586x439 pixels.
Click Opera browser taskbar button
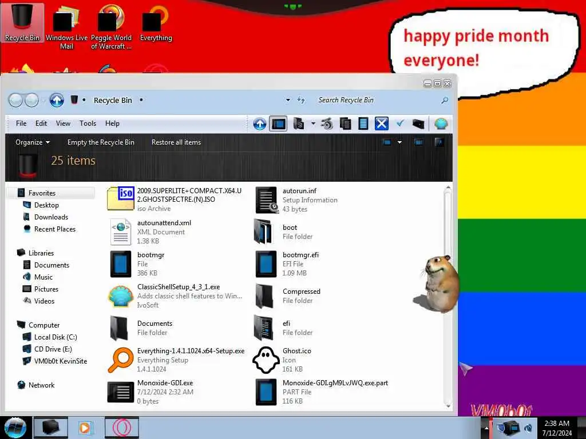122,428
